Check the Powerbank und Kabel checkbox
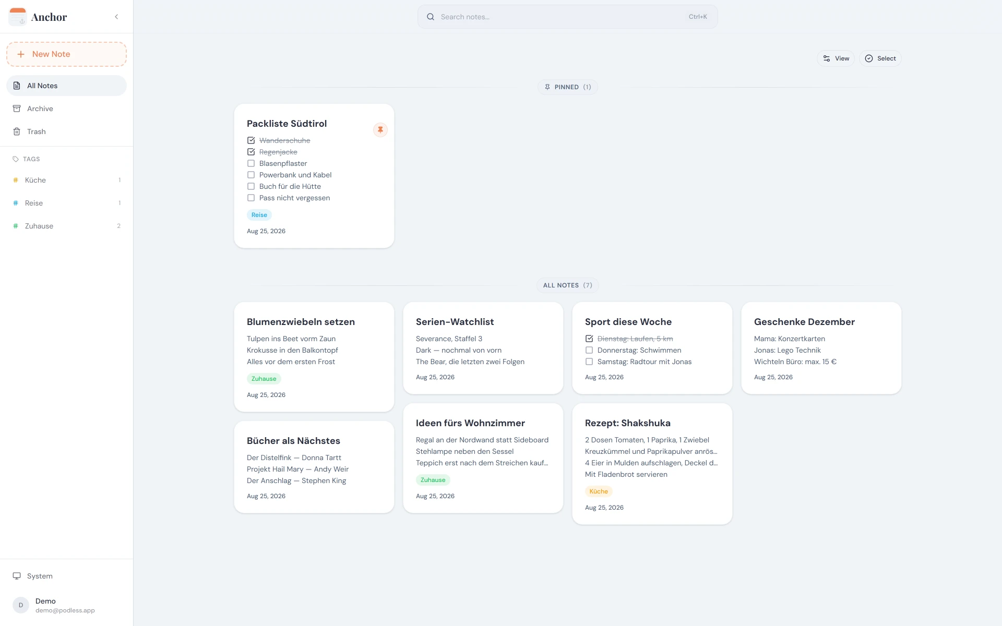Viewport: 1002px width, 626px height. (251, 175)
